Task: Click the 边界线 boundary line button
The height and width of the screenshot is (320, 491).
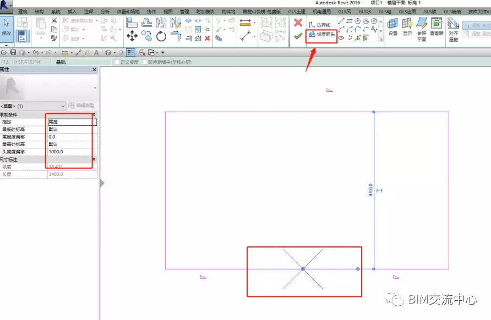Action: coord(320,25)
